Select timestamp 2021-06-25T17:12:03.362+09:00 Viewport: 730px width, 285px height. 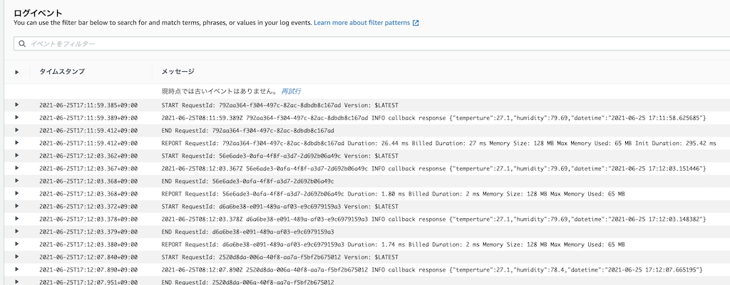tap(88, 156)
